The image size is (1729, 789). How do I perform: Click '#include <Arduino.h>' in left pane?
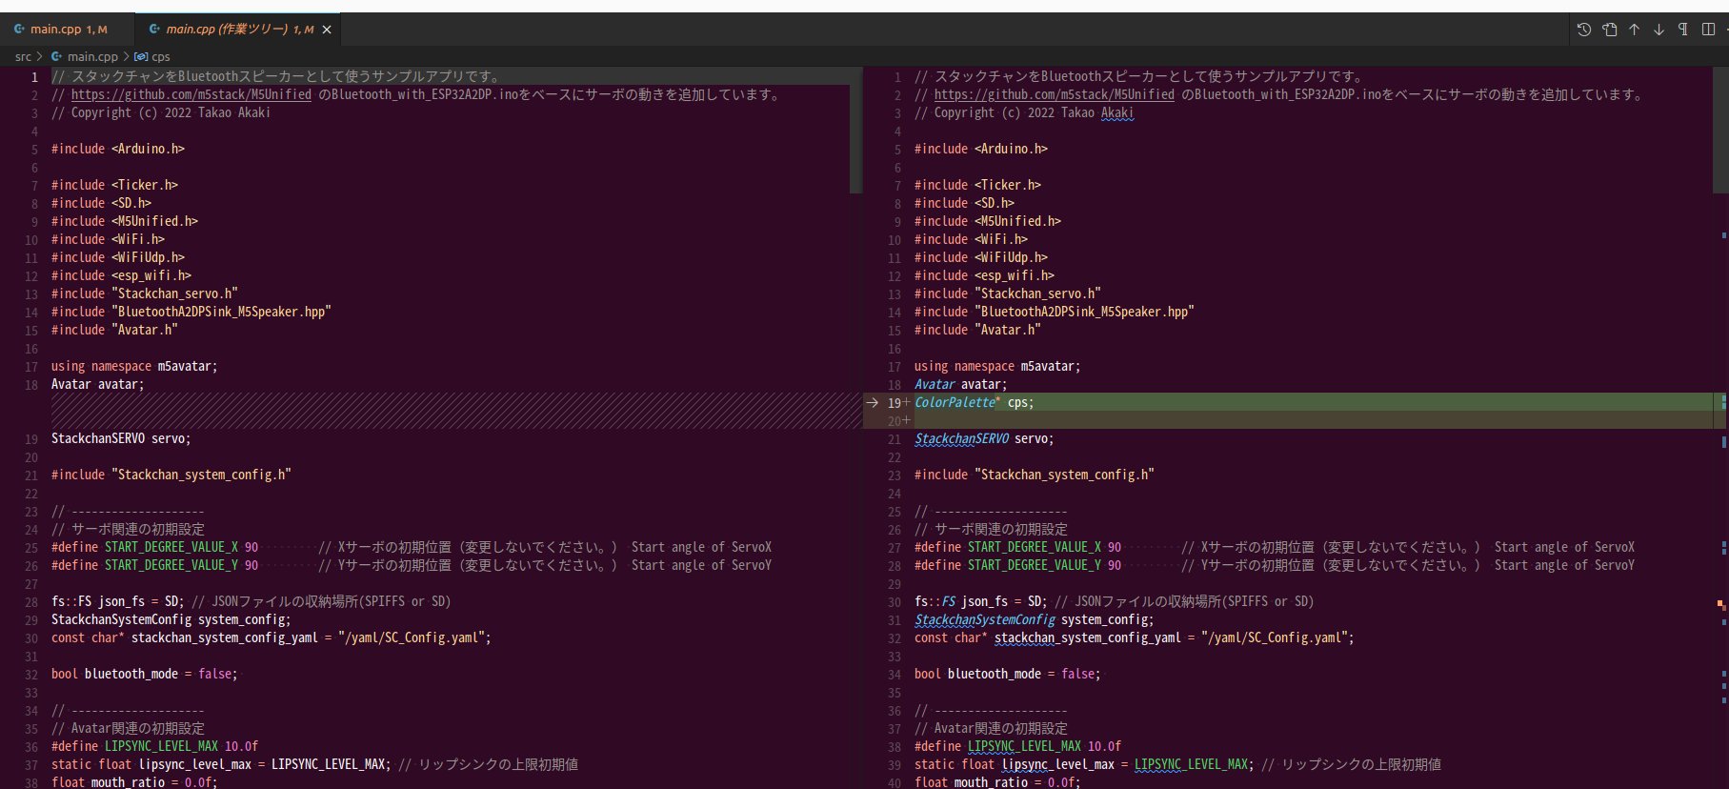pos(118,149)
